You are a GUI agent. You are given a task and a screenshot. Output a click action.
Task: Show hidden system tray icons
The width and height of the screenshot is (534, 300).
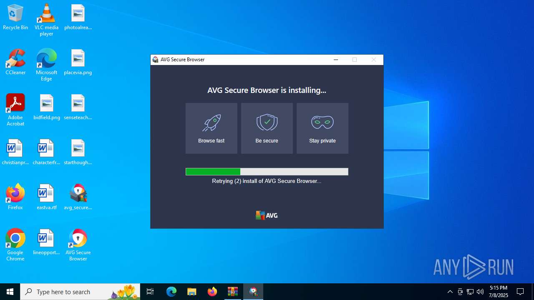(x=450, y=292)
